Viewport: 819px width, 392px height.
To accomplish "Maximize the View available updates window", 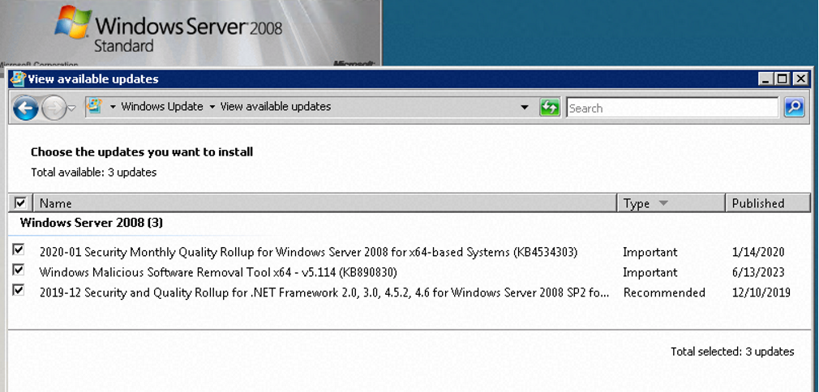I will (783, 79).
